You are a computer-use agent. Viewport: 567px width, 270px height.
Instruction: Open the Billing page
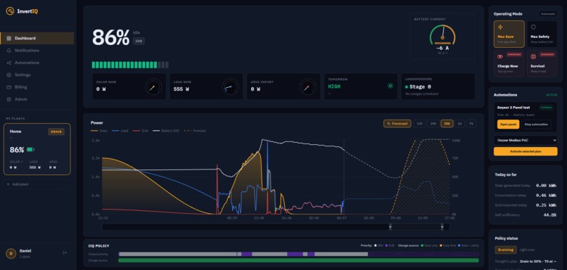(37, 87)
